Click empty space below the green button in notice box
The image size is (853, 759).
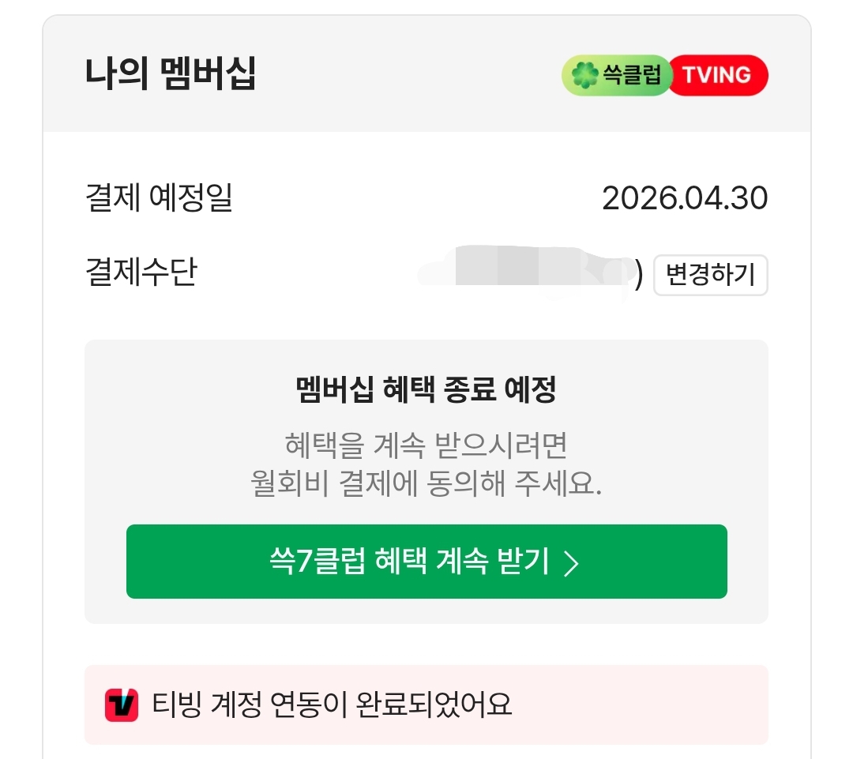pos(426,611)
